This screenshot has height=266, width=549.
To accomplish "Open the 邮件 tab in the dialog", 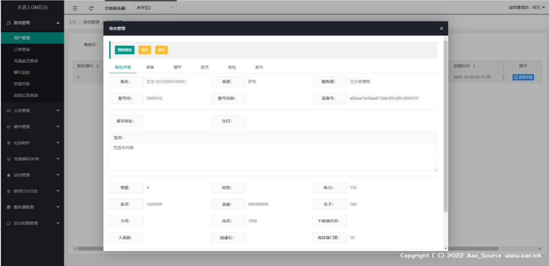I will point(259,67).
